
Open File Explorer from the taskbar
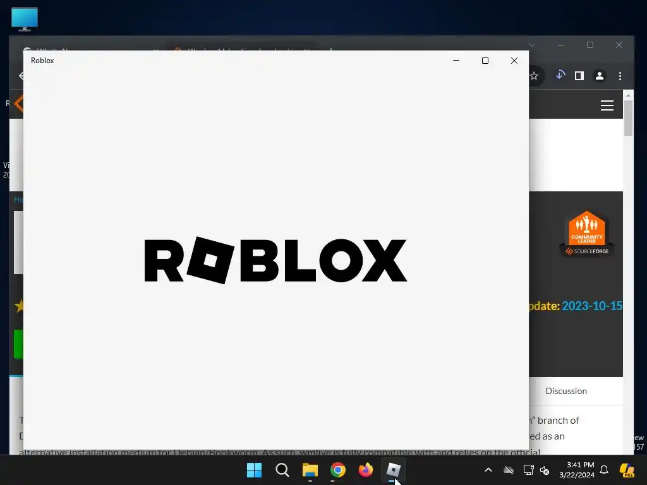(x=310, y=470)
